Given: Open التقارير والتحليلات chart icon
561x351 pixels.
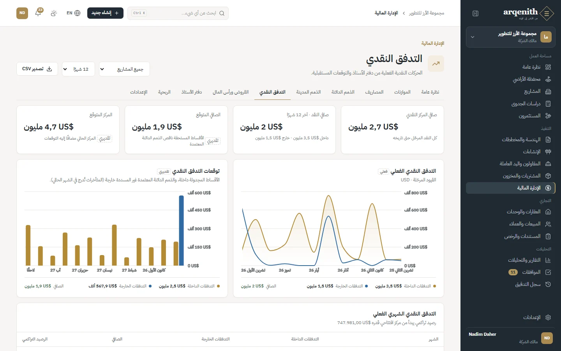Looking at the screenshot, I should (548, 260).
